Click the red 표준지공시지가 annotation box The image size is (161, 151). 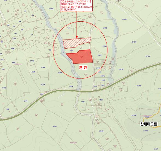pos(77,5)
